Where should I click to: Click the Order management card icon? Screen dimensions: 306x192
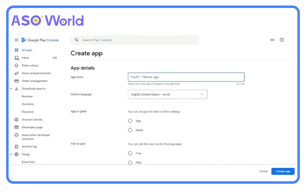coord(17,81)
